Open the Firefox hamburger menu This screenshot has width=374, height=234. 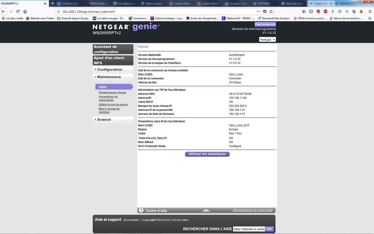(x=370, y=12)
